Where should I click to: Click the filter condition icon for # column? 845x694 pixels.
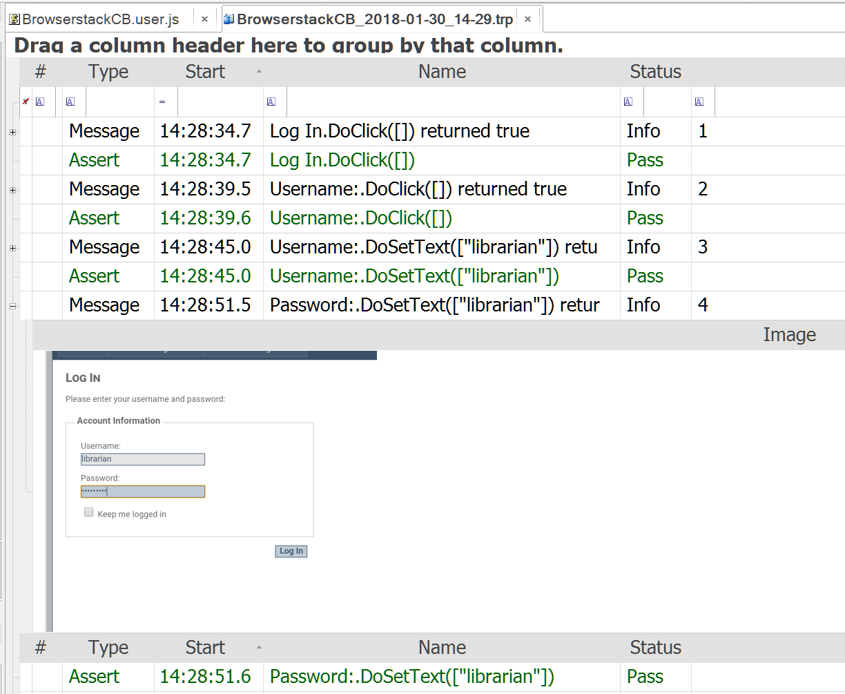point(39,102)
